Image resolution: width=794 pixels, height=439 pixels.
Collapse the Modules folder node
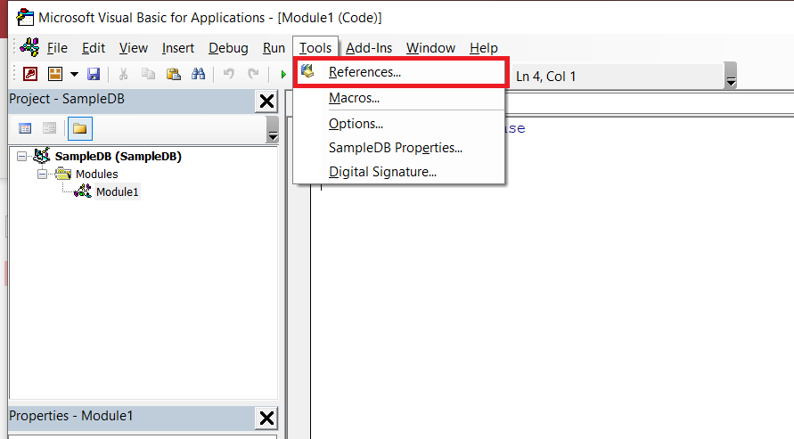[43, 174]
